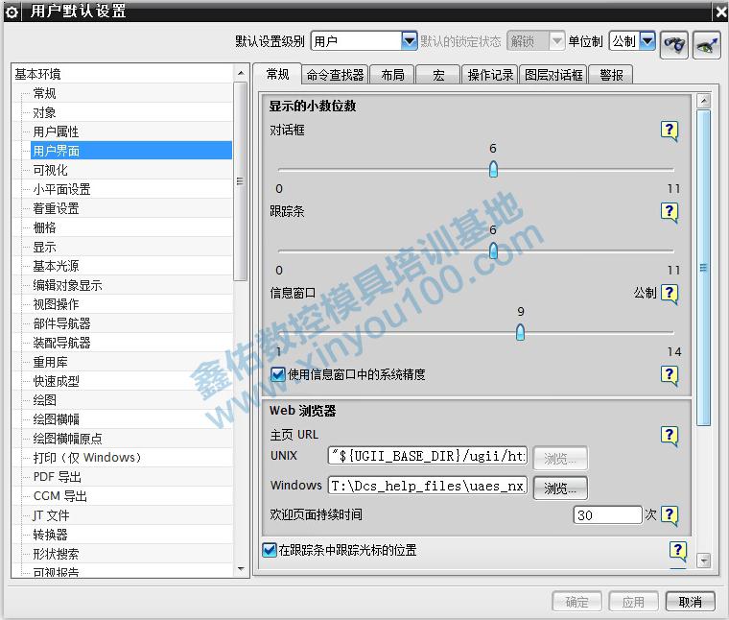Image resolution: width=729 pixels, height=620 pixels.
Task: Click help icon next to 欢迎页面持续时间
Action: coord(670,515)
